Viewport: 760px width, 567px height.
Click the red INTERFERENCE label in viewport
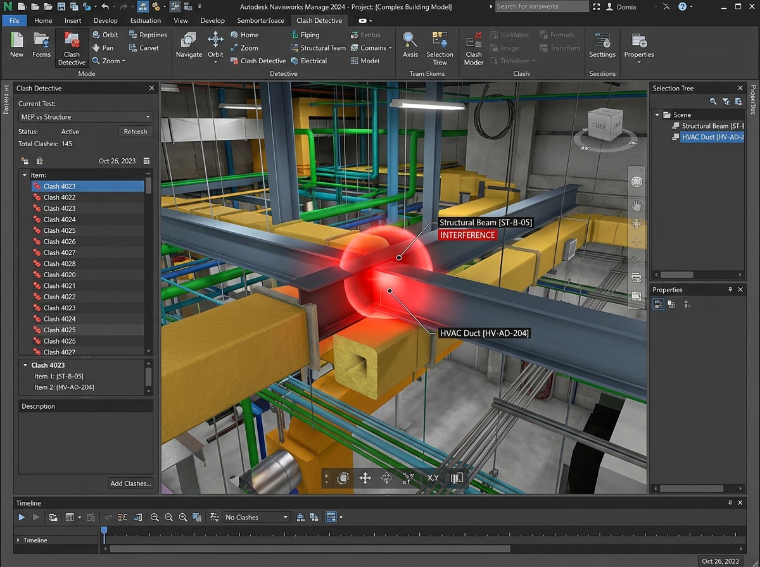(x=467, y=235)
